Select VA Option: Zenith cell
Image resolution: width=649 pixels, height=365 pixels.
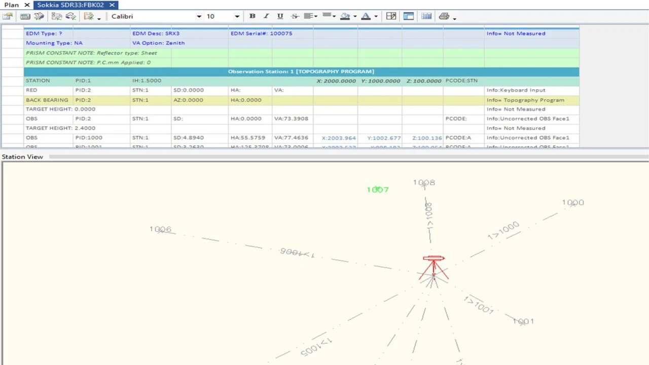tap(151, 43)
